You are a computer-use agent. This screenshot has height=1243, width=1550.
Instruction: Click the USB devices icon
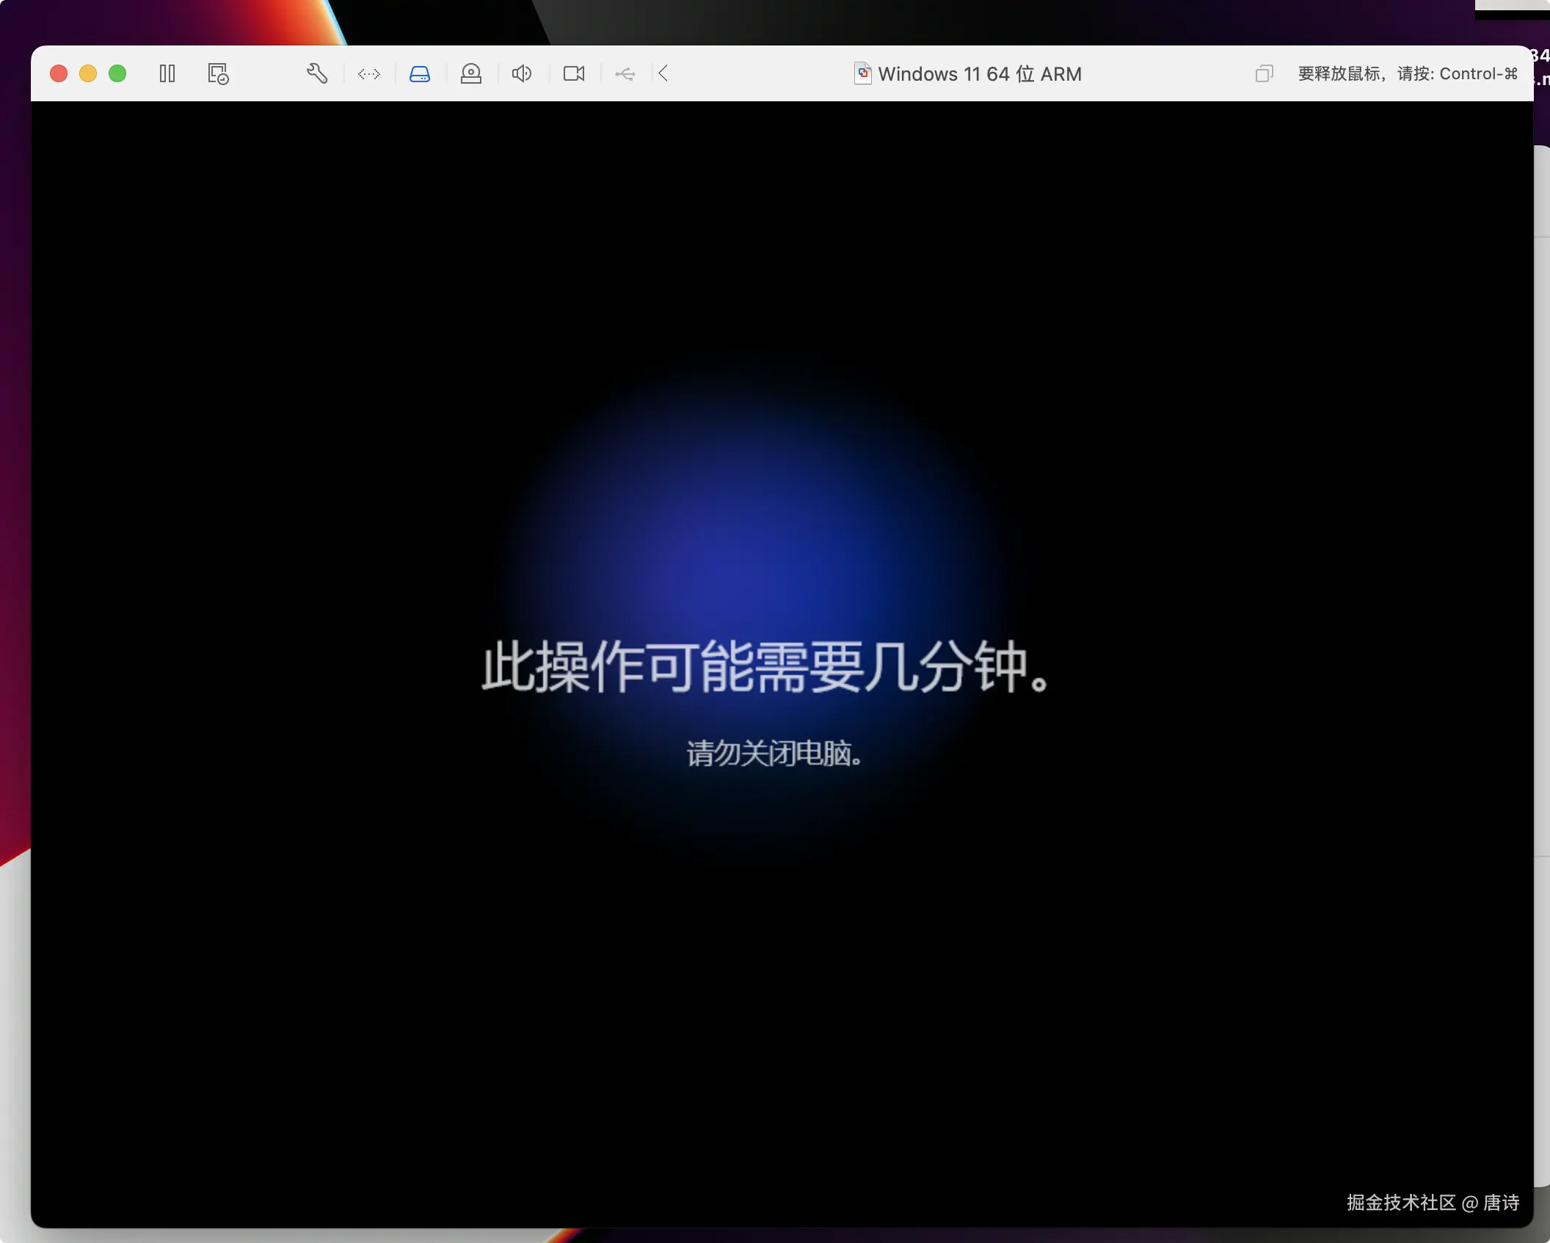[x=625, y=73]
